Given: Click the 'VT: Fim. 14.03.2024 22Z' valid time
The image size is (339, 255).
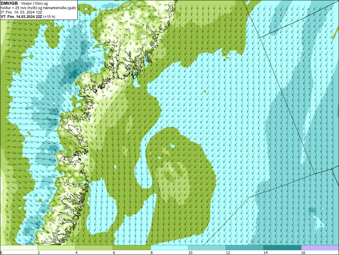Looking at the screenshot, I should (x=21, y=17).
